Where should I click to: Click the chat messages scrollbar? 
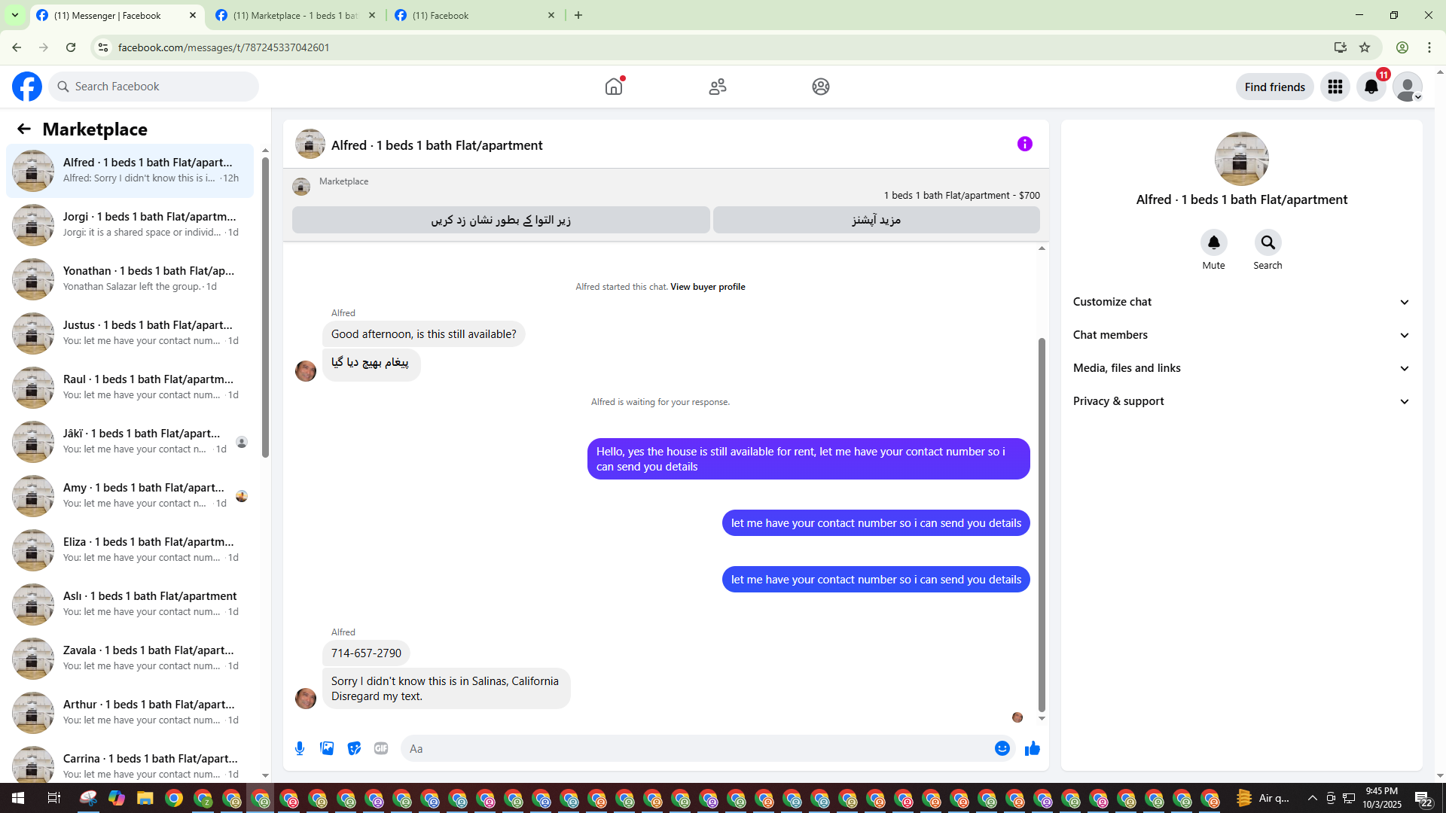point(1042,525)
